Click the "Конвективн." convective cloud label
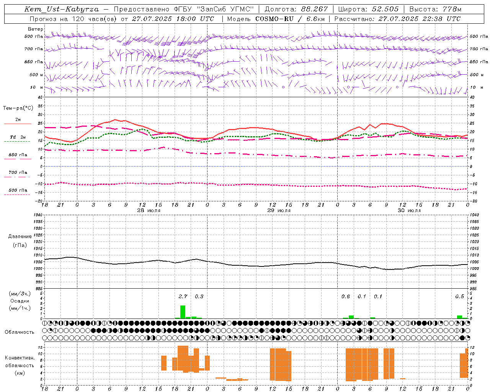Screen dimensions: 490x392 (20, 358)
